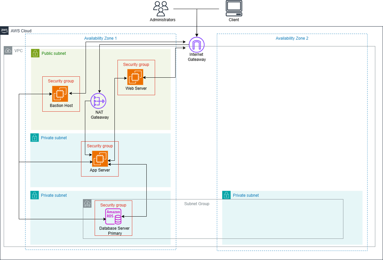Viewport: 383px width, 260px height.
Task: Click the lock icon of App Server's subnet
Action: (35, 138)
